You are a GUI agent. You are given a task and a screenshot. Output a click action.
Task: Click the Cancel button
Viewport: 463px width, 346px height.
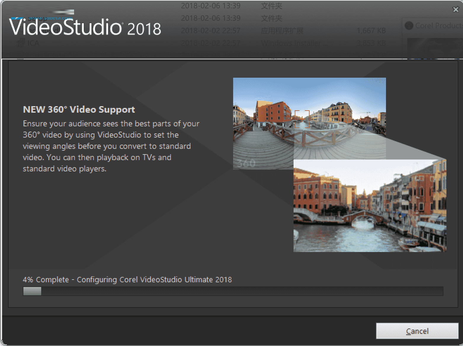(x=417, y=331)
